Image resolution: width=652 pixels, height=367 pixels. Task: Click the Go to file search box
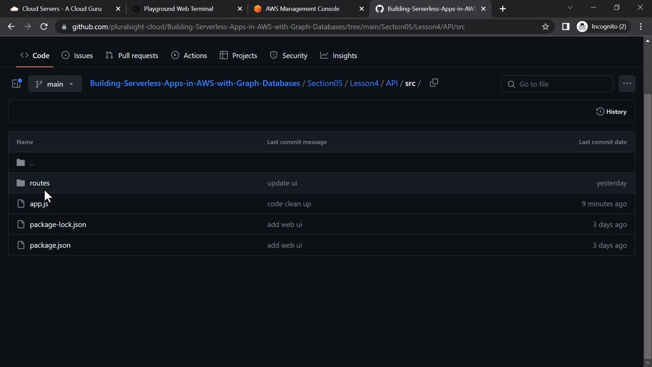[557, 84]
